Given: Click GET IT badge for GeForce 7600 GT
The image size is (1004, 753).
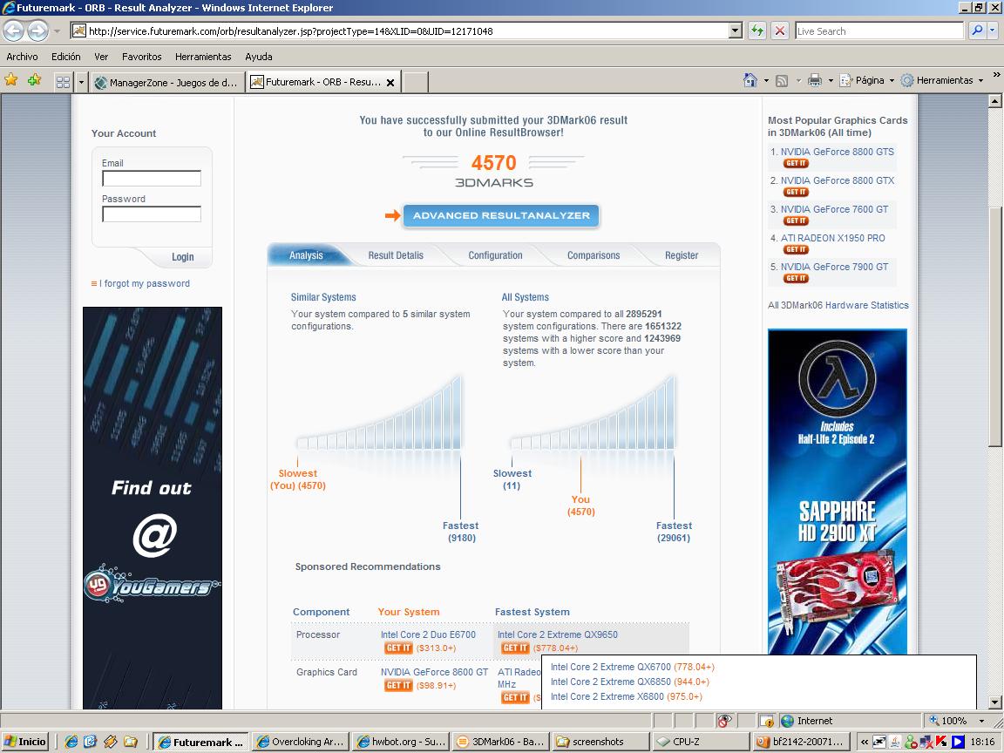Looking at the screenshot, I should 796,220.
